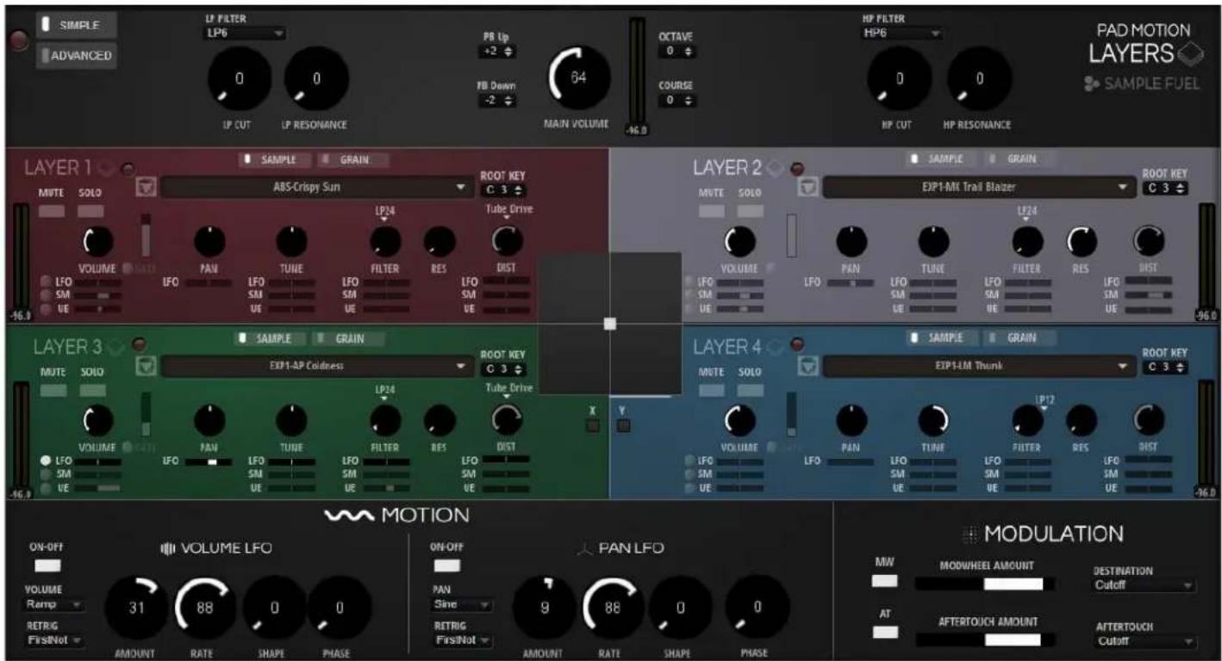Image resolution: width=1222 pixels, height=661 pixels.
Task: Click Layer 1 ROOT KEY stepper C 3
Action: click(x=502, y=190)
